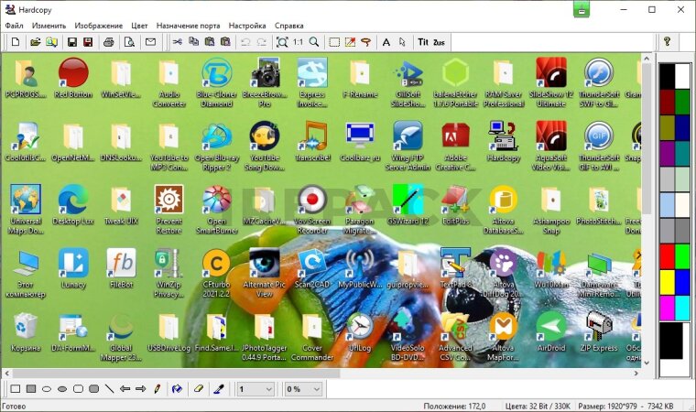
Task: Pick the color dropper tool
Action: (219, 389)
